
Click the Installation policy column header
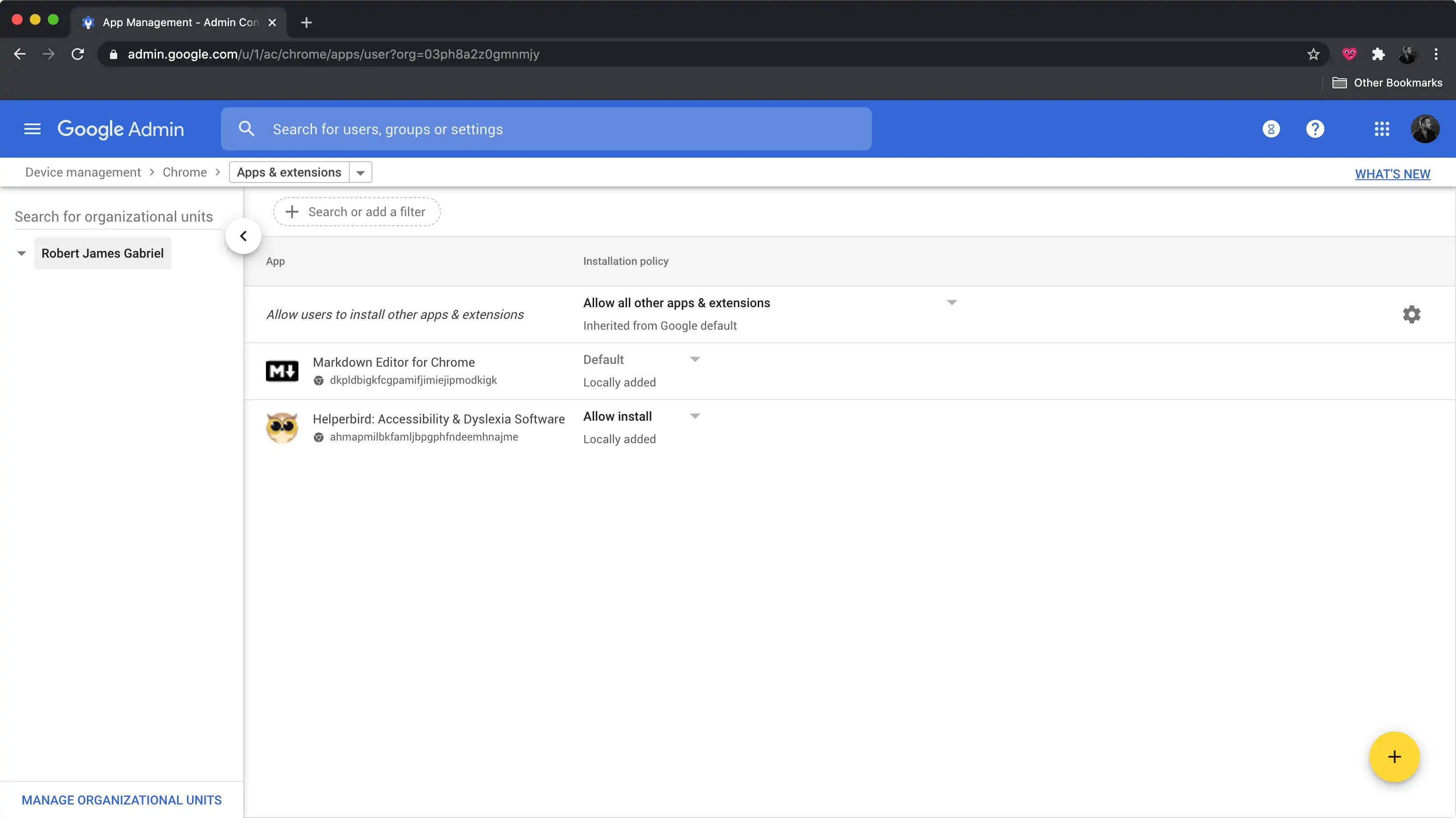click(x=626, y=261)
